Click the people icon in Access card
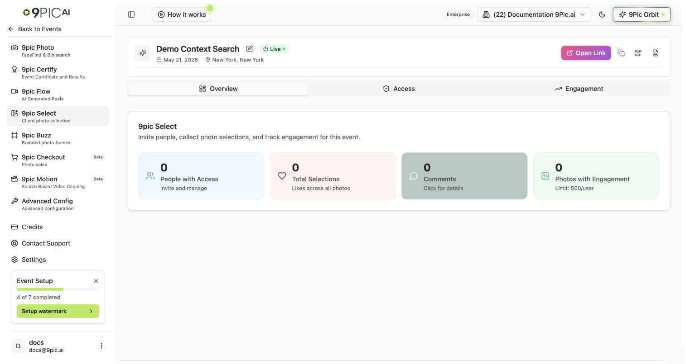This screenshot has height=364, width=685. [x=150, y=176]
